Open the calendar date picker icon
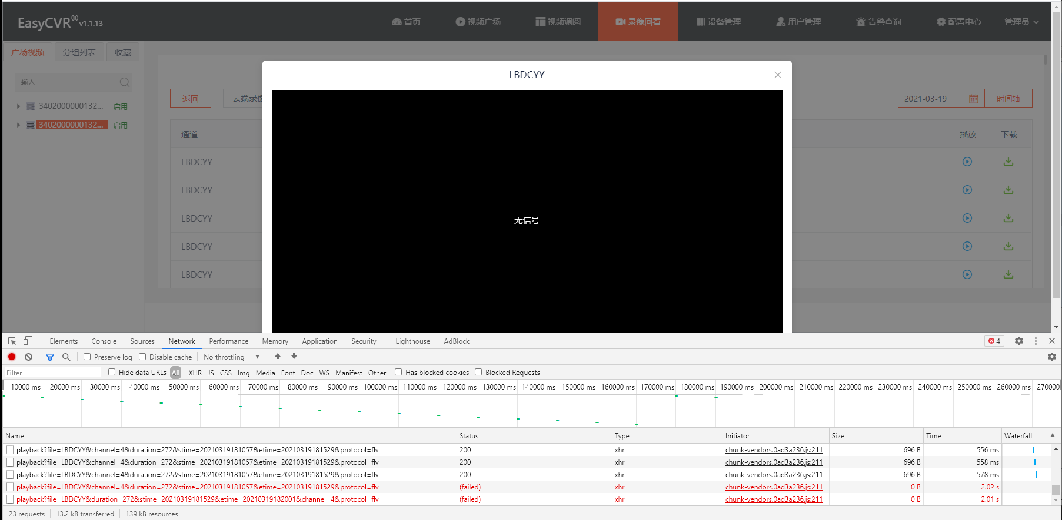This screenshot has height=520, width=1062. click(x=974, y=99)
